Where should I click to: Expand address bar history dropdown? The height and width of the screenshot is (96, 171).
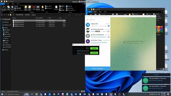66,15
